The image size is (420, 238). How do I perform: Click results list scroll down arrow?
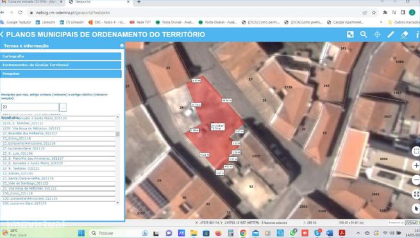point(117,203)
